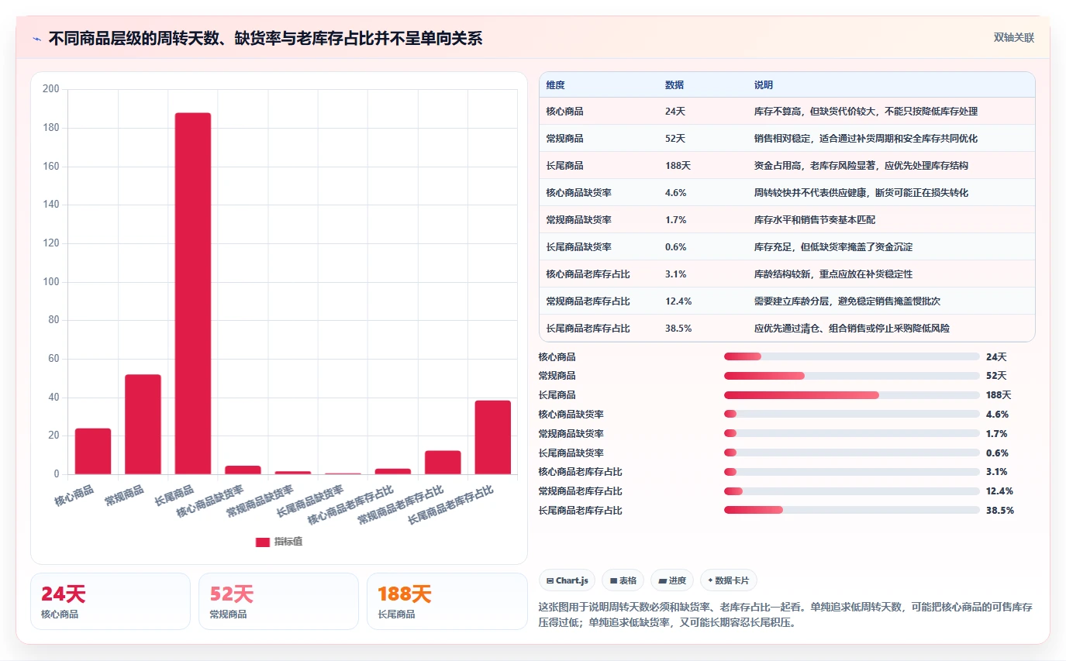
Task: Click the 长尾商品缺货率 progress bar showing 0.6%
Action: point(852,453)
